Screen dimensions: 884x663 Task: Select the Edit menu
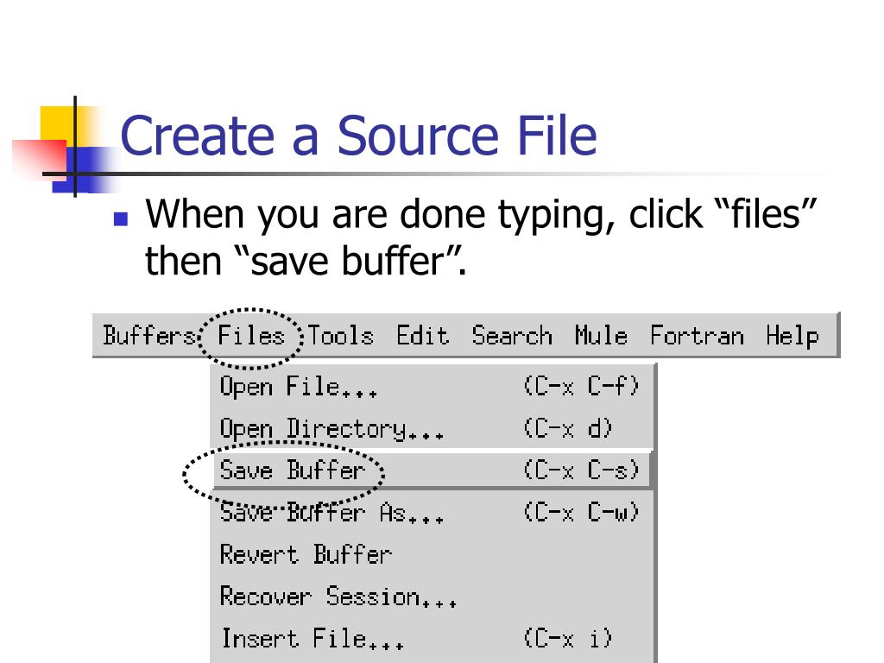point(422,335)
